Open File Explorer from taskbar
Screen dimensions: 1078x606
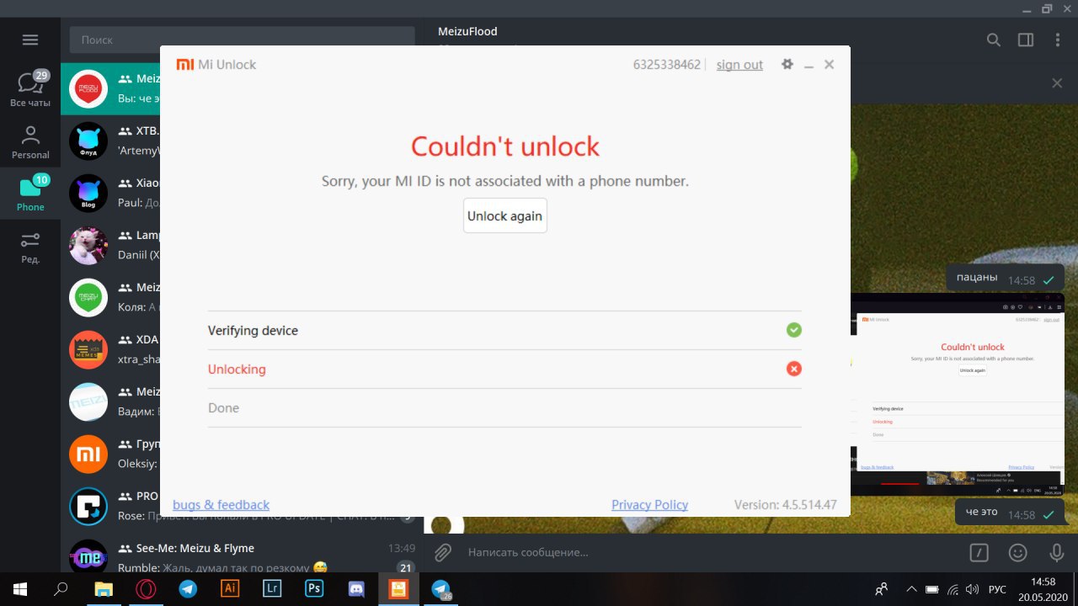coord(103,589)
